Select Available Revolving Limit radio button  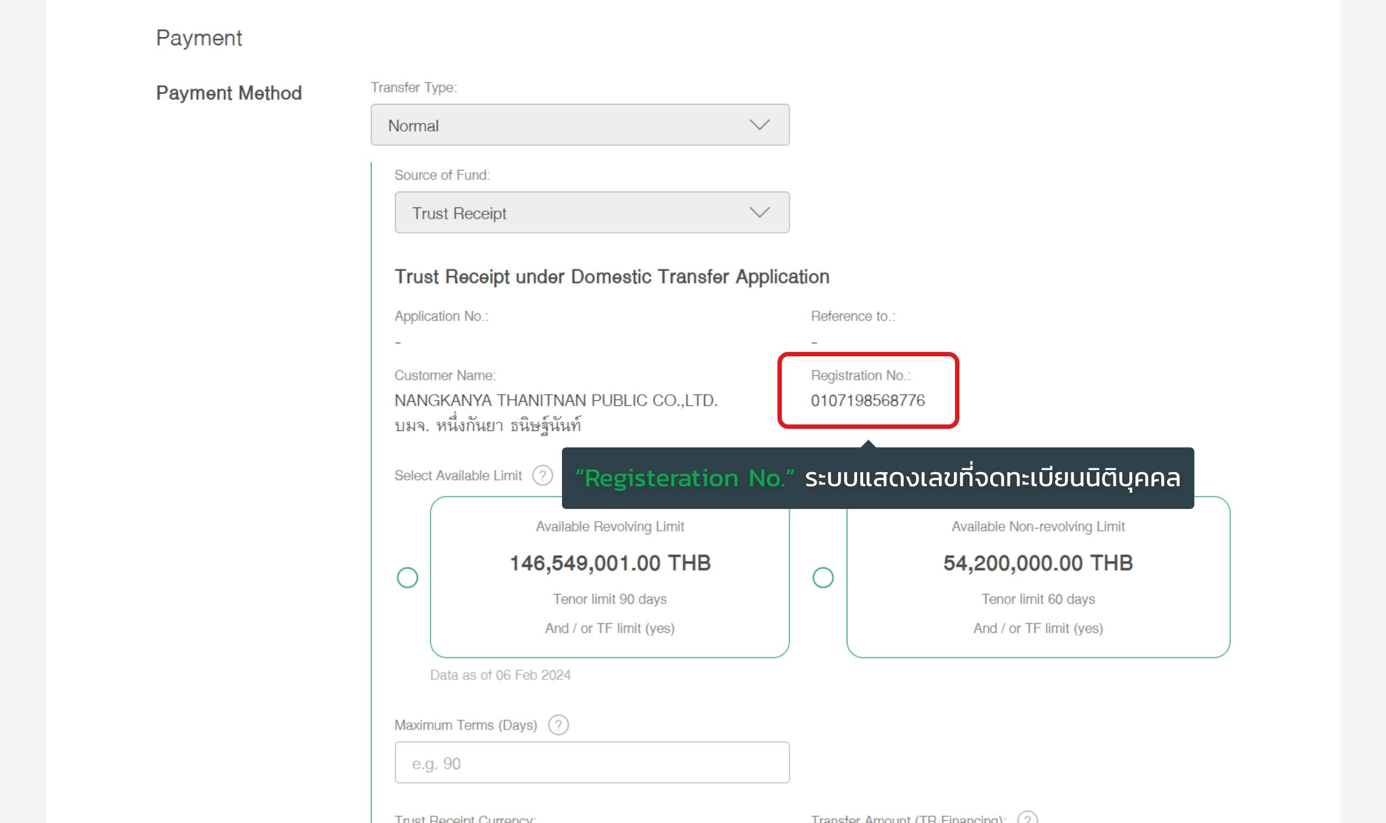[408, 577]
